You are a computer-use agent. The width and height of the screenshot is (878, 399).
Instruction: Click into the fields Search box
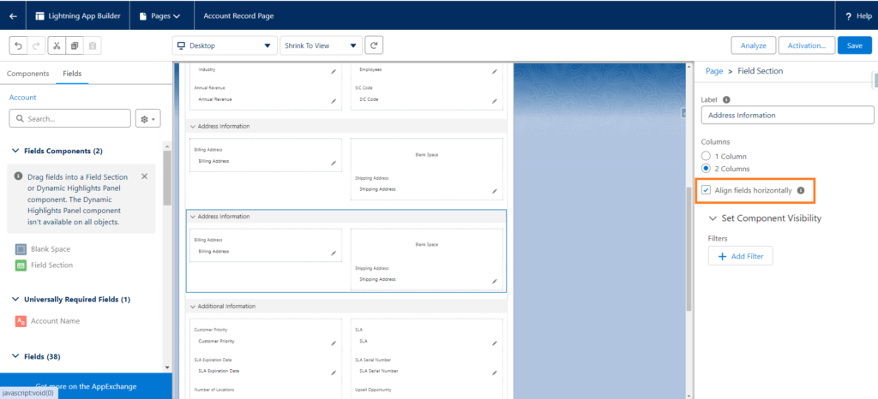point(70,118)
